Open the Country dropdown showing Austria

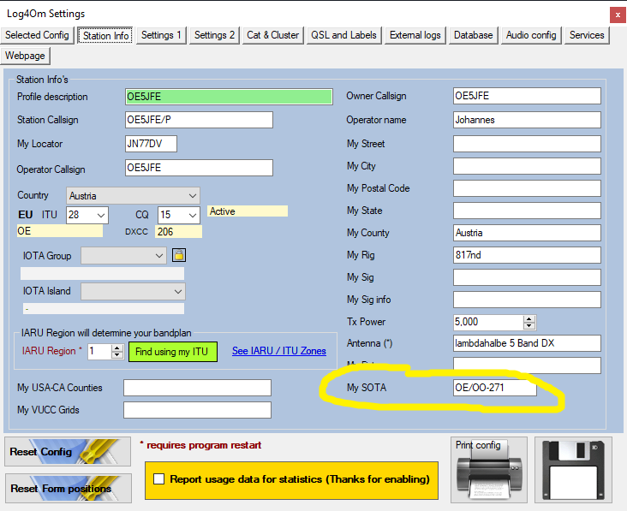click(x=133, y=196)
